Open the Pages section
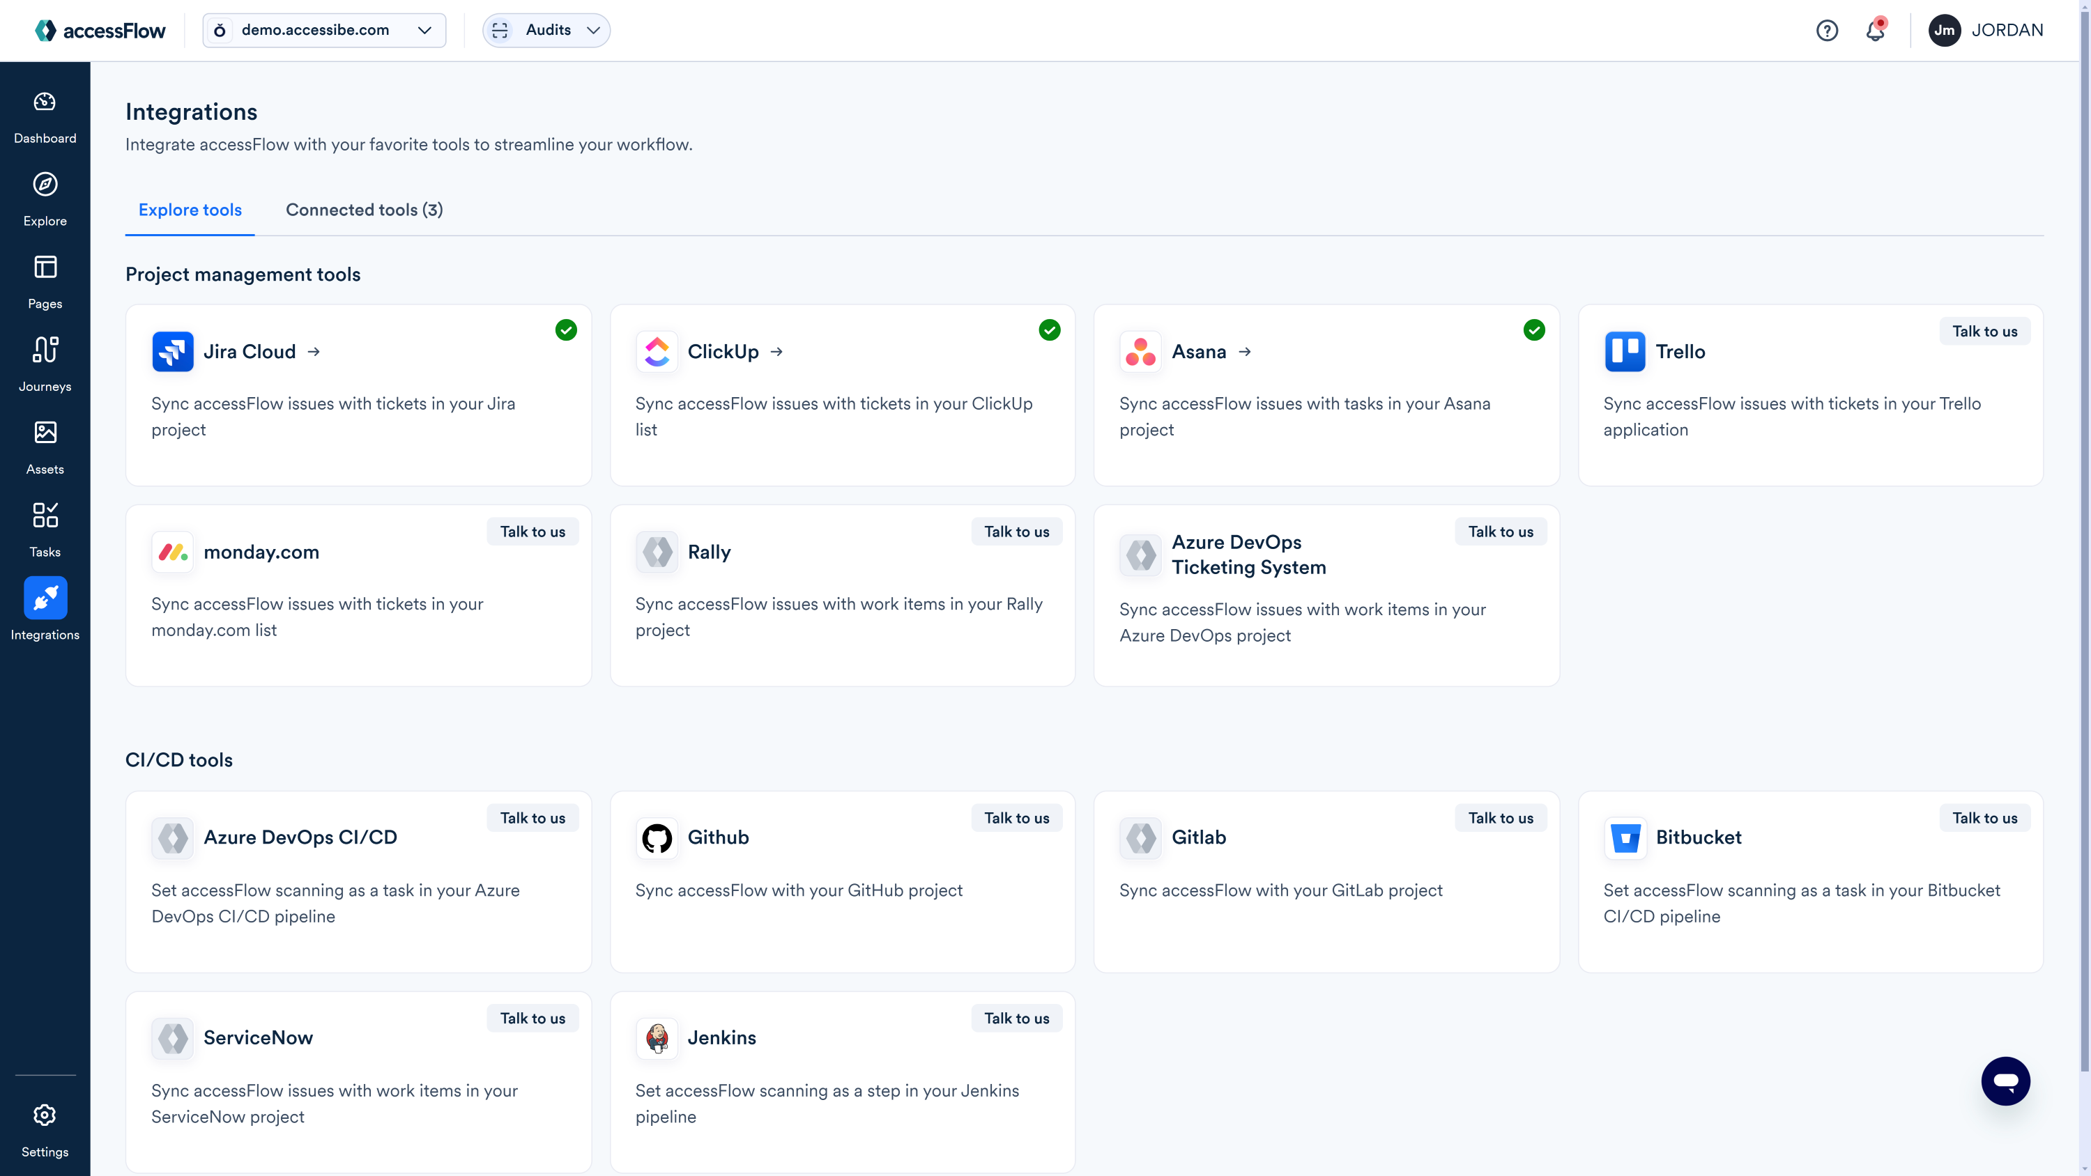This screenshot has width=2091, height=1176. tap(45, 281)
